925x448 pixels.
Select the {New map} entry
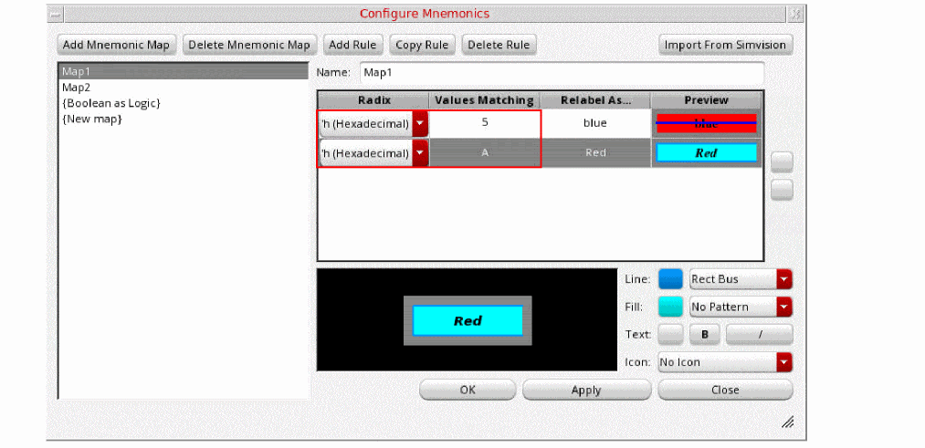[x=184, y=120]
